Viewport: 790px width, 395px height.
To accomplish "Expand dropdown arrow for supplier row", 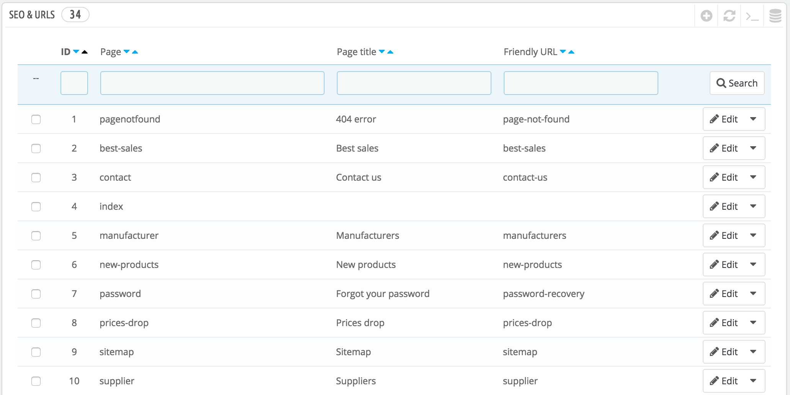I will click(x=753, y=381).
